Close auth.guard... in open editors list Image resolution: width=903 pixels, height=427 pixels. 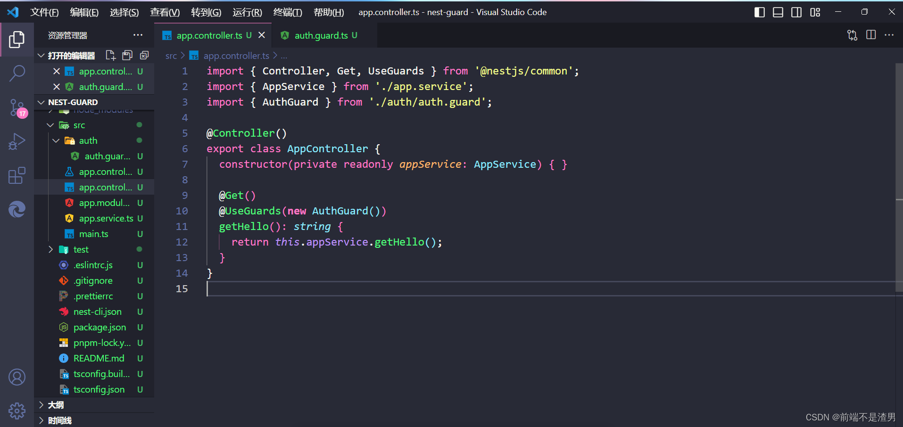[57, 87]
